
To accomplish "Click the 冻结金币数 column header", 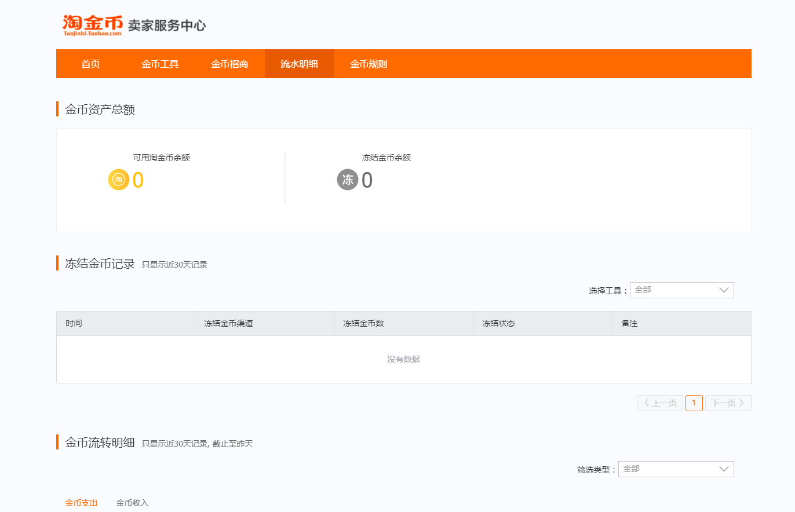I will [363, 323].
